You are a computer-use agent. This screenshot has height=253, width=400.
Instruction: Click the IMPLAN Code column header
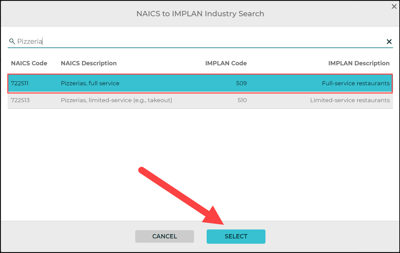[226, 63]
